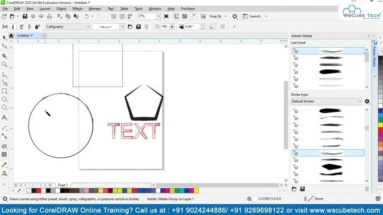The width and height of the screenshot is (383, 215).
Task: Adjust stroke width stepper arrows
Action: pyautogui.click(x=203, y=26)
